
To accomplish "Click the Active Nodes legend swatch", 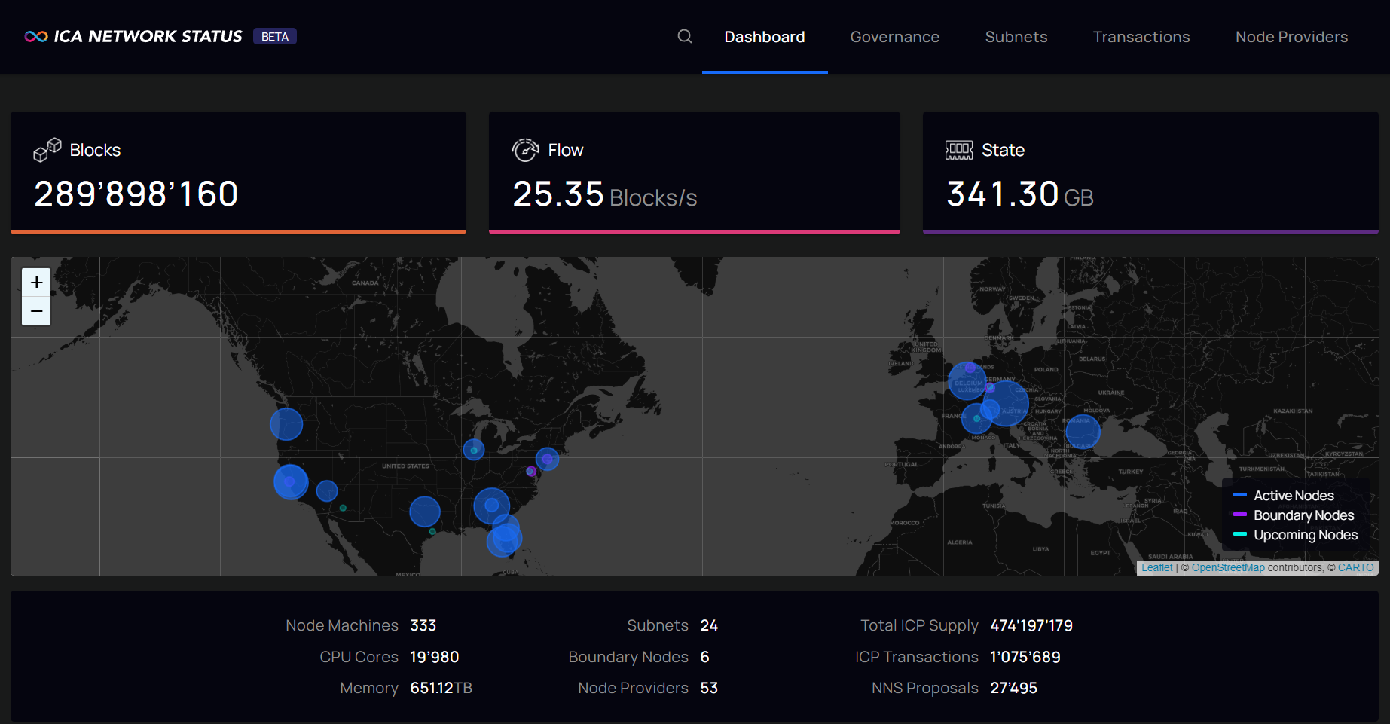I will click(1240, 495).
